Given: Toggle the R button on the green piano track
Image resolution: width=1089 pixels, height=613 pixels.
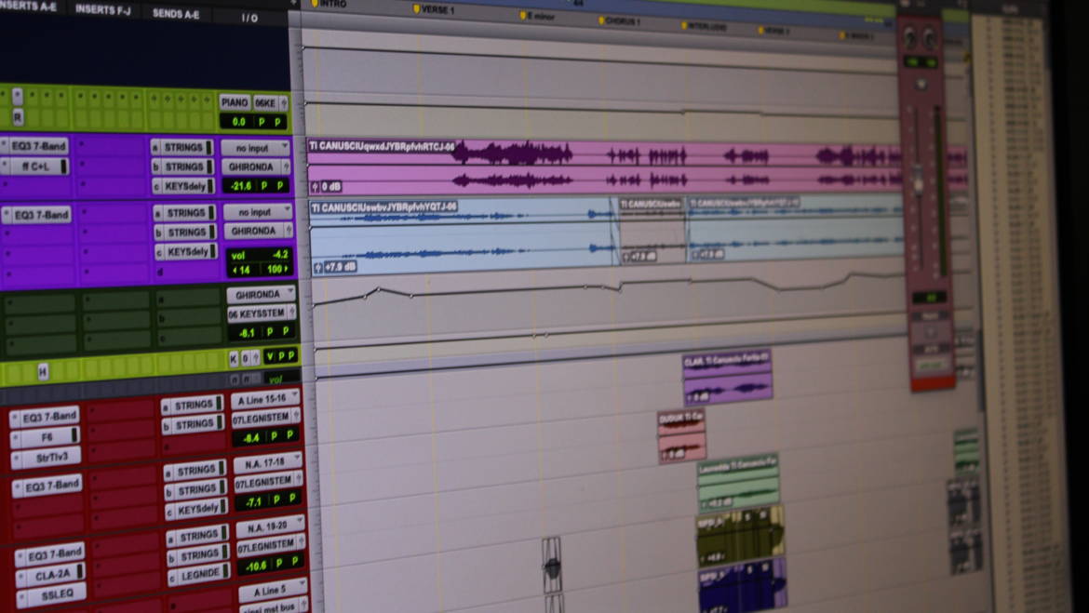Looking at the screenshot, I should tap(18, 116).
